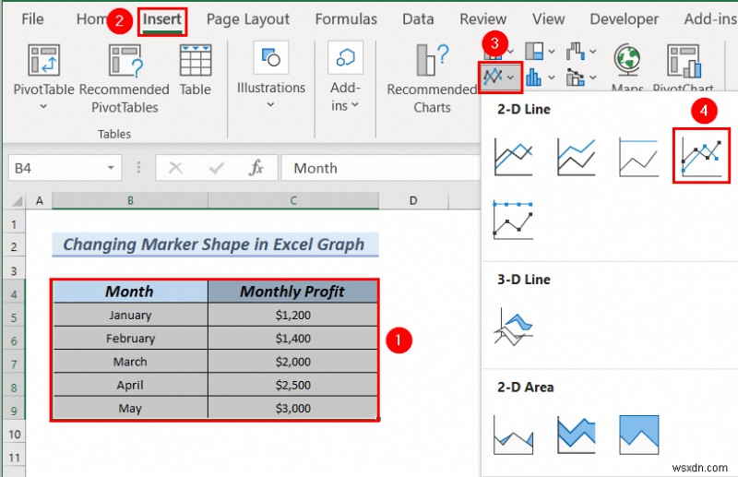The width and height of the screenshot is (738, 477).
Task: Expand the PivotTable dropdown arrow
Action: 43,106
